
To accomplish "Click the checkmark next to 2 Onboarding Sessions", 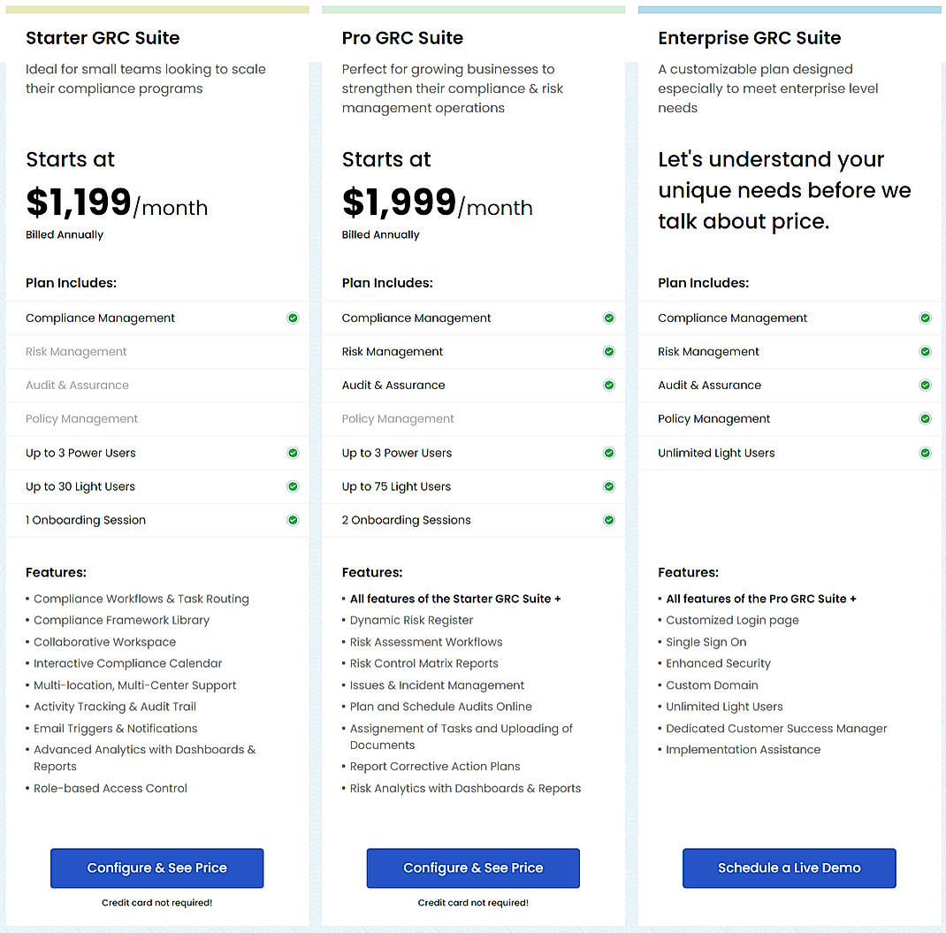I will pos(608,520).
